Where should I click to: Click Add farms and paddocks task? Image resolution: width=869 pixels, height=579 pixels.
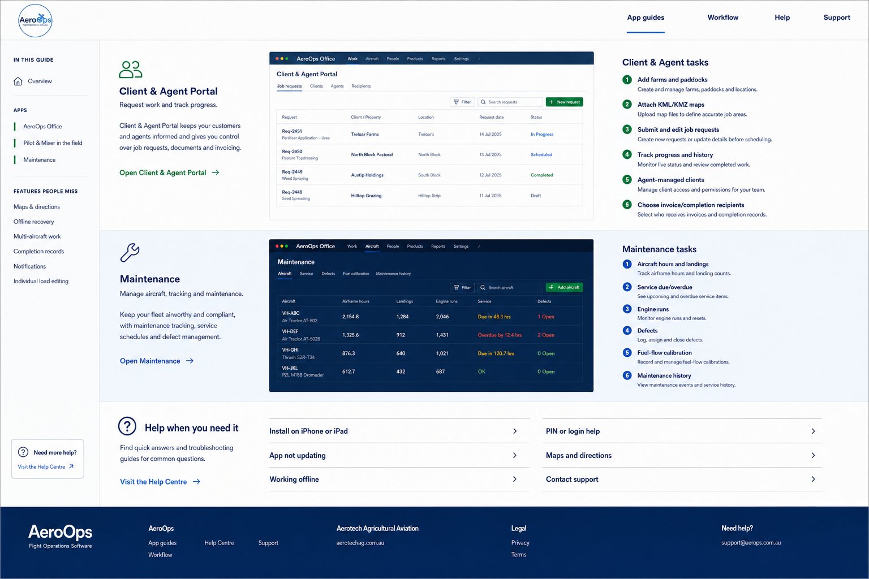(x=672, y=80)
